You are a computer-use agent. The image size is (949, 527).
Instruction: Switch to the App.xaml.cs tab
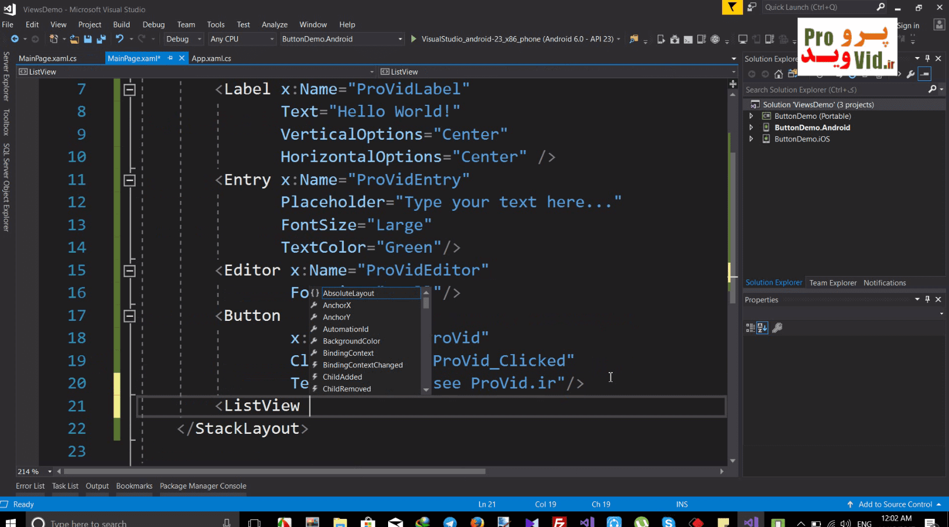tap(211, 58)
